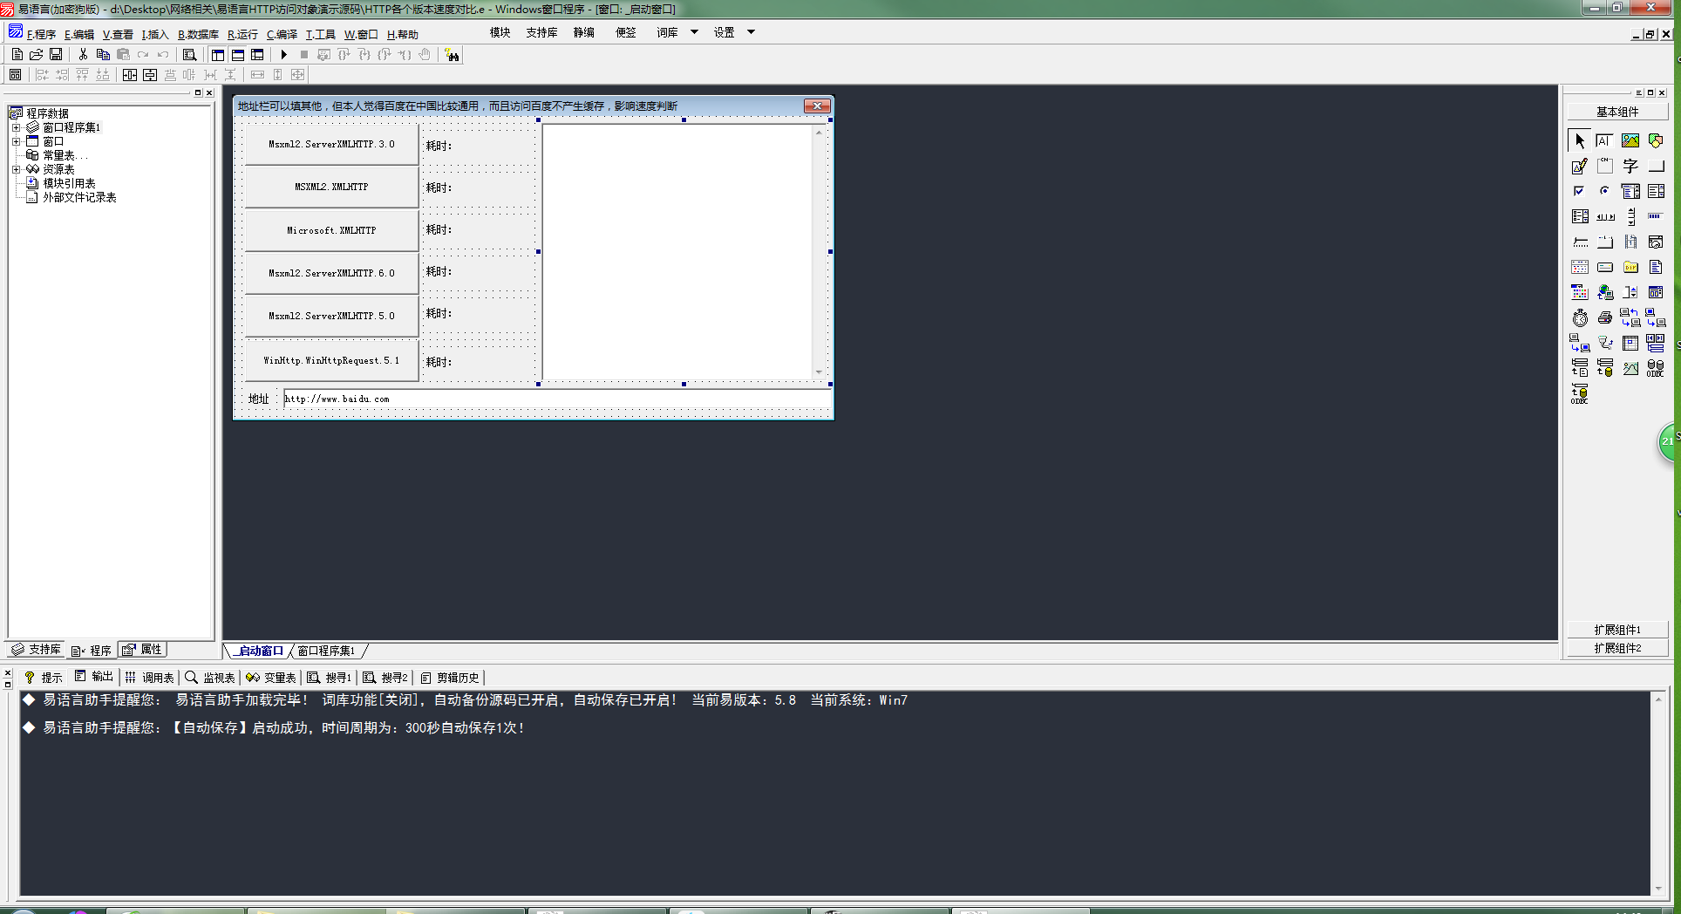Pick the radio button component in the palette
The height and width of the screenshot is (914, 1681).
1605,191
